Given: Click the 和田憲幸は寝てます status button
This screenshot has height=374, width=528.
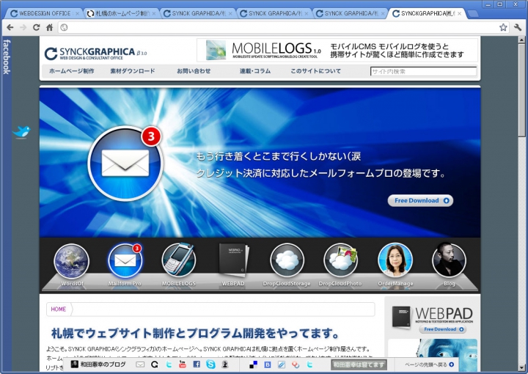Looking at the screenshot, I should (x=359, y=364).
